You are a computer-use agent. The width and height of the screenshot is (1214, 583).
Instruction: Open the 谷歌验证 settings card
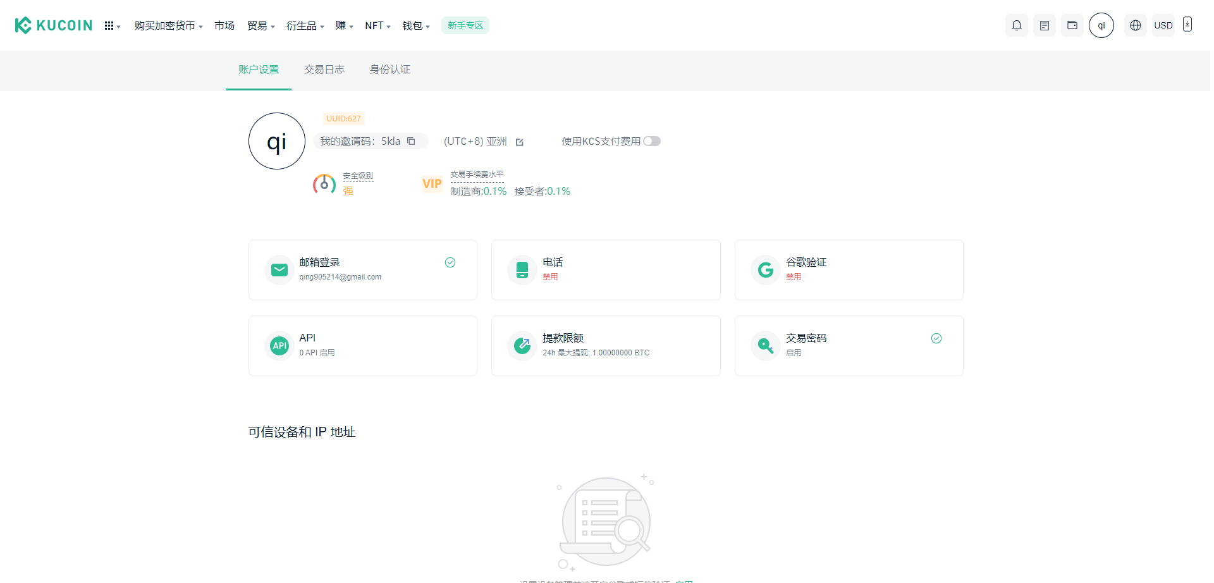tap(849, 270)
